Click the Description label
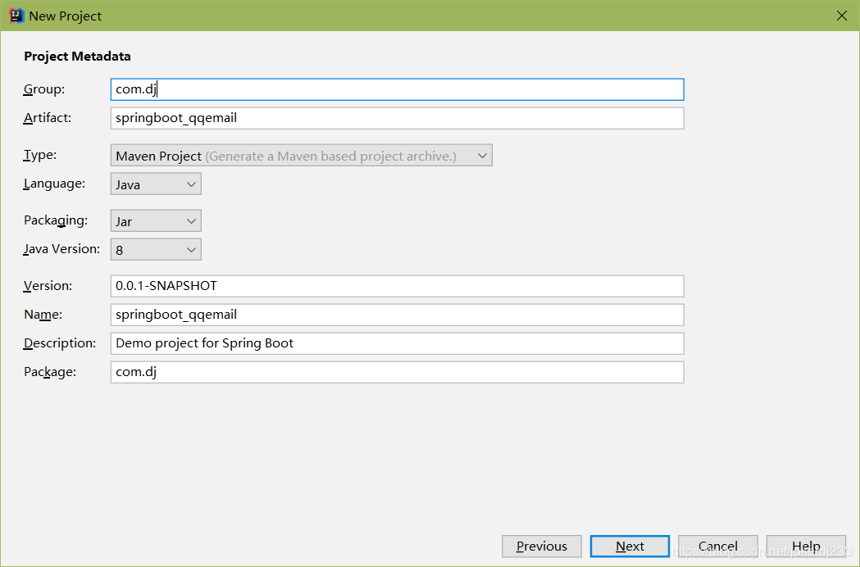 [59, 342]
